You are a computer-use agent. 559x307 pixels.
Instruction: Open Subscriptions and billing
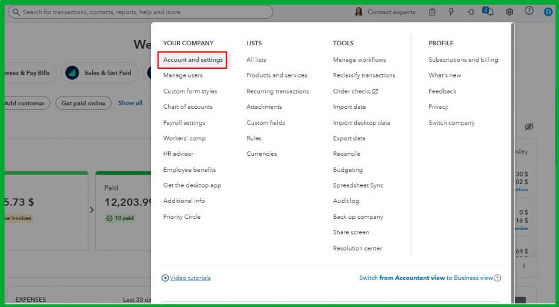[463, 59]
